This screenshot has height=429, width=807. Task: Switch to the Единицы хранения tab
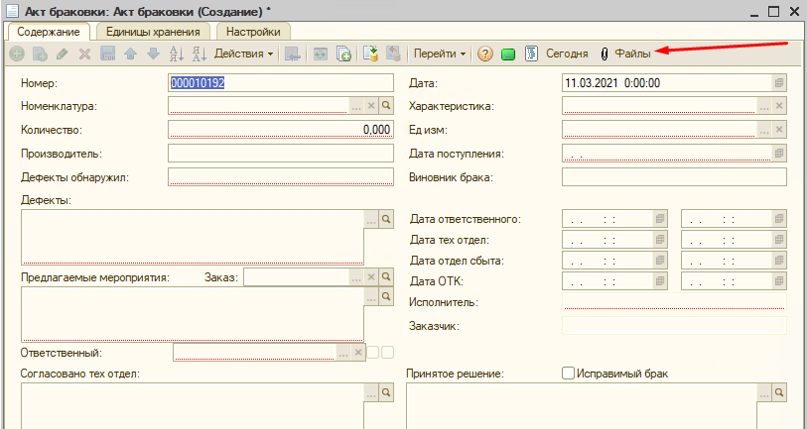(153, 32)
